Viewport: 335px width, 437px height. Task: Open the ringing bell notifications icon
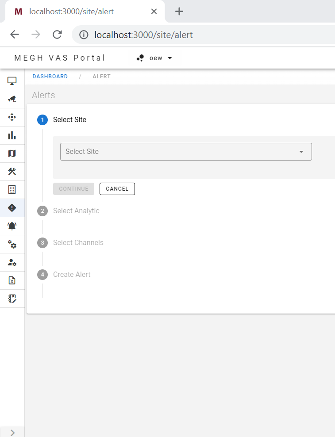point(12,226)
